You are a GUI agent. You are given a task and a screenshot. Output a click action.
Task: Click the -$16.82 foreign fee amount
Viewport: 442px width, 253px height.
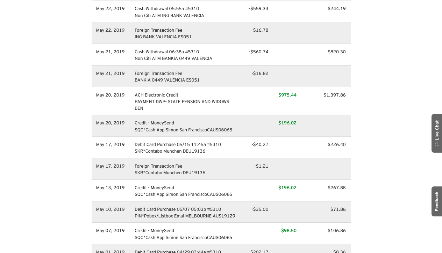coord(260,74)
